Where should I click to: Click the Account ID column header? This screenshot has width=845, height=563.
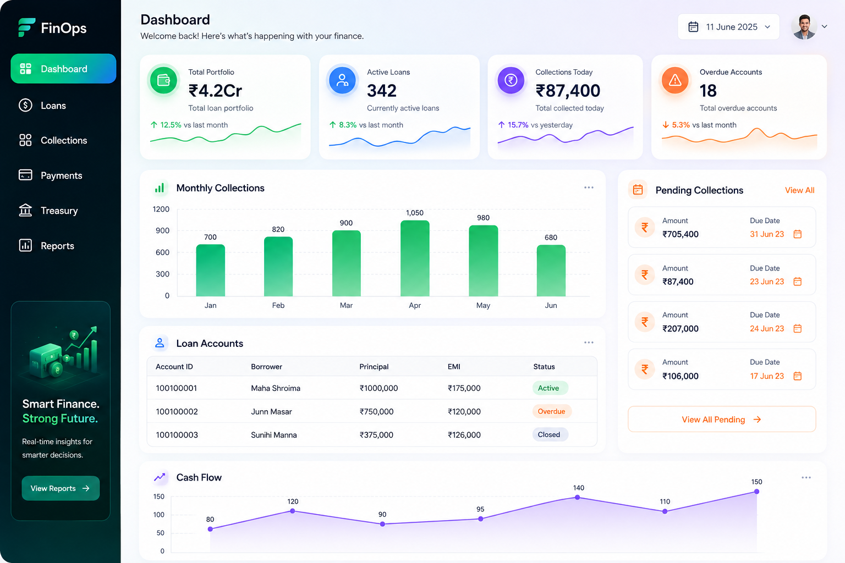[x=174, y=367]
